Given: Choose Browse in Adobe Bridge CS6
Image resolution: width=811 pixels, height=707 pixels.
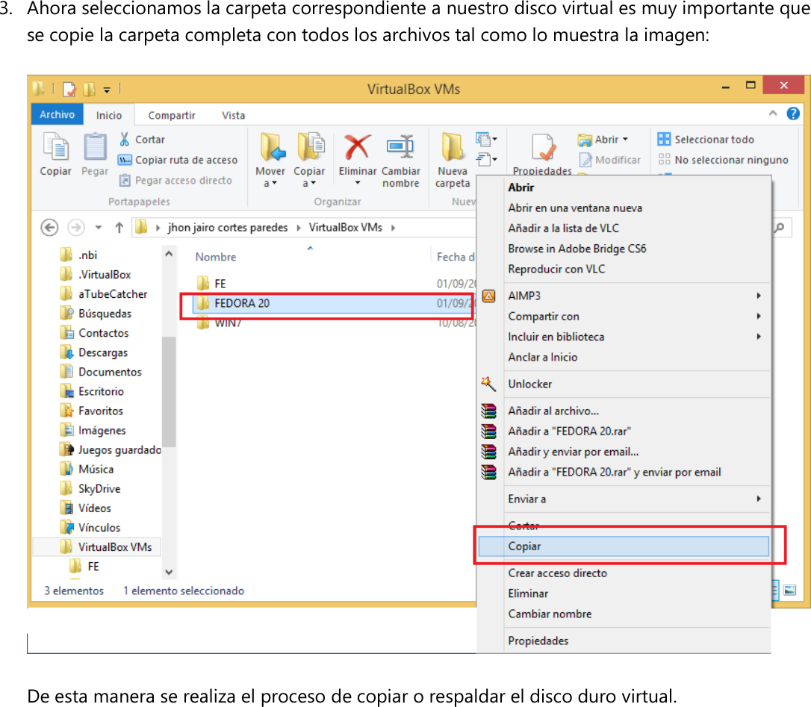Looking at the screenshot, I should [624, 249].
